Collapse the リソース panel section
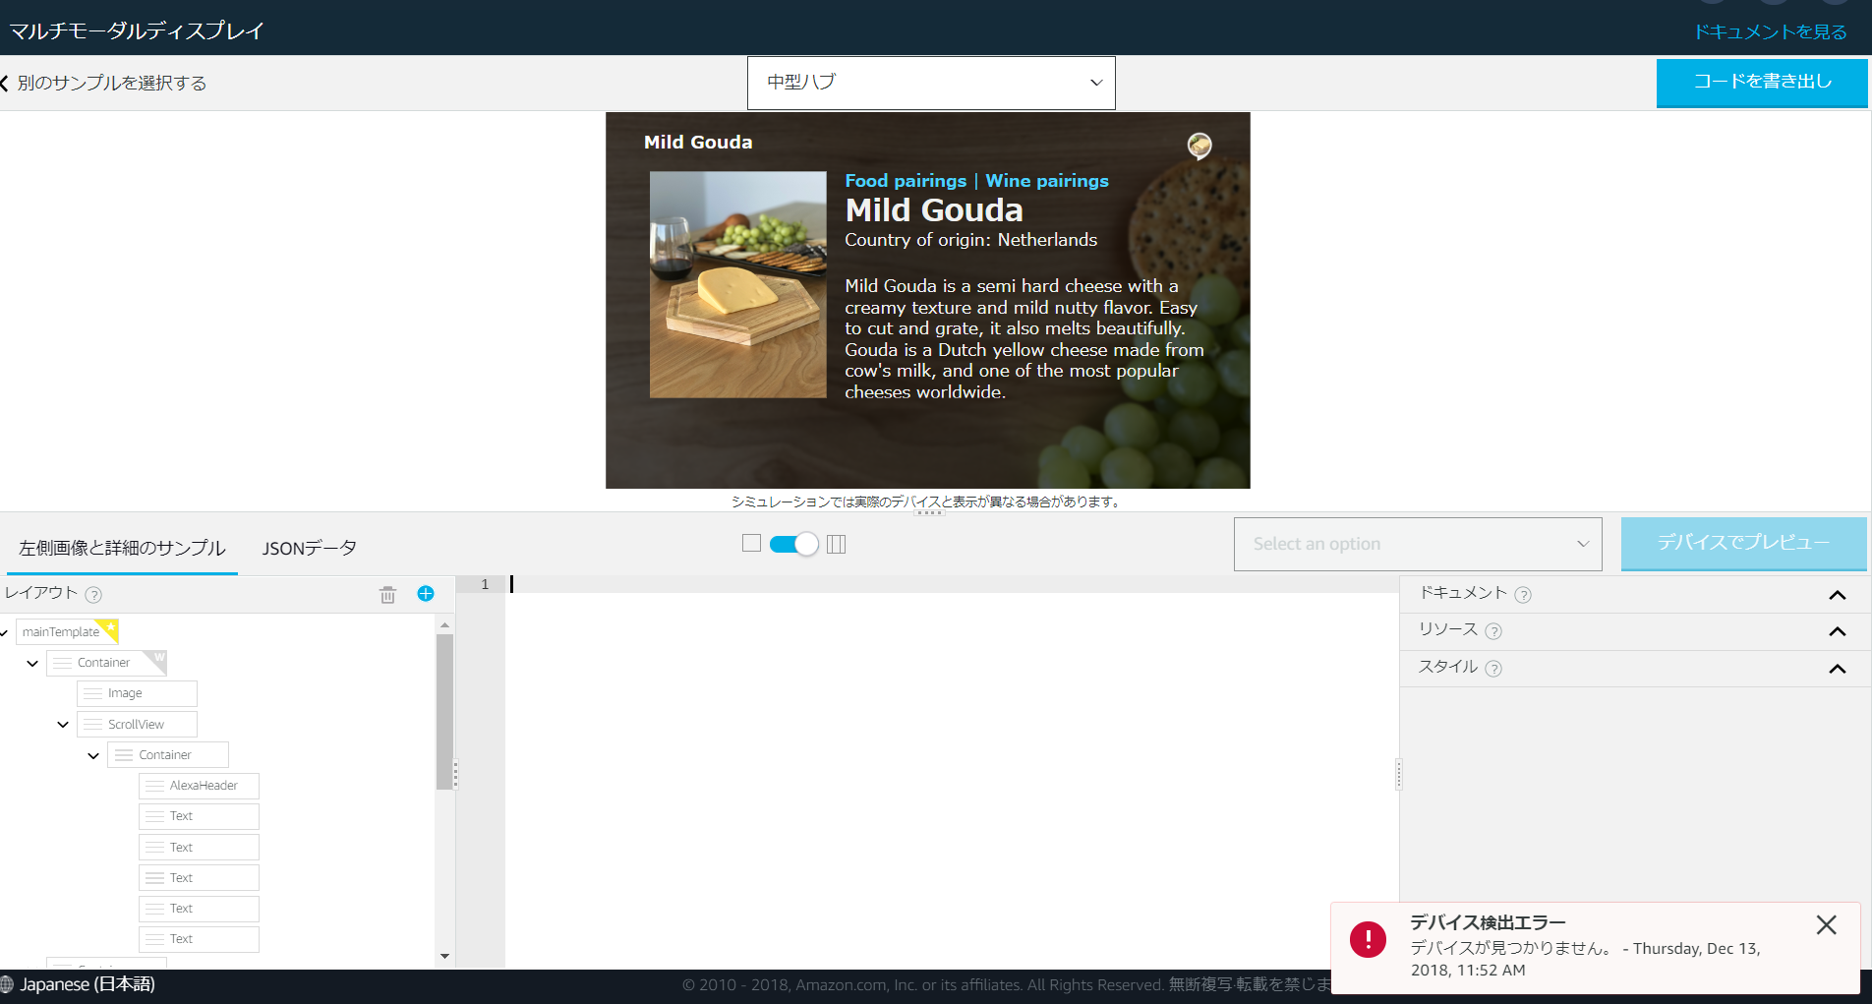The image size is (1872, 1004). [1837, 631]
